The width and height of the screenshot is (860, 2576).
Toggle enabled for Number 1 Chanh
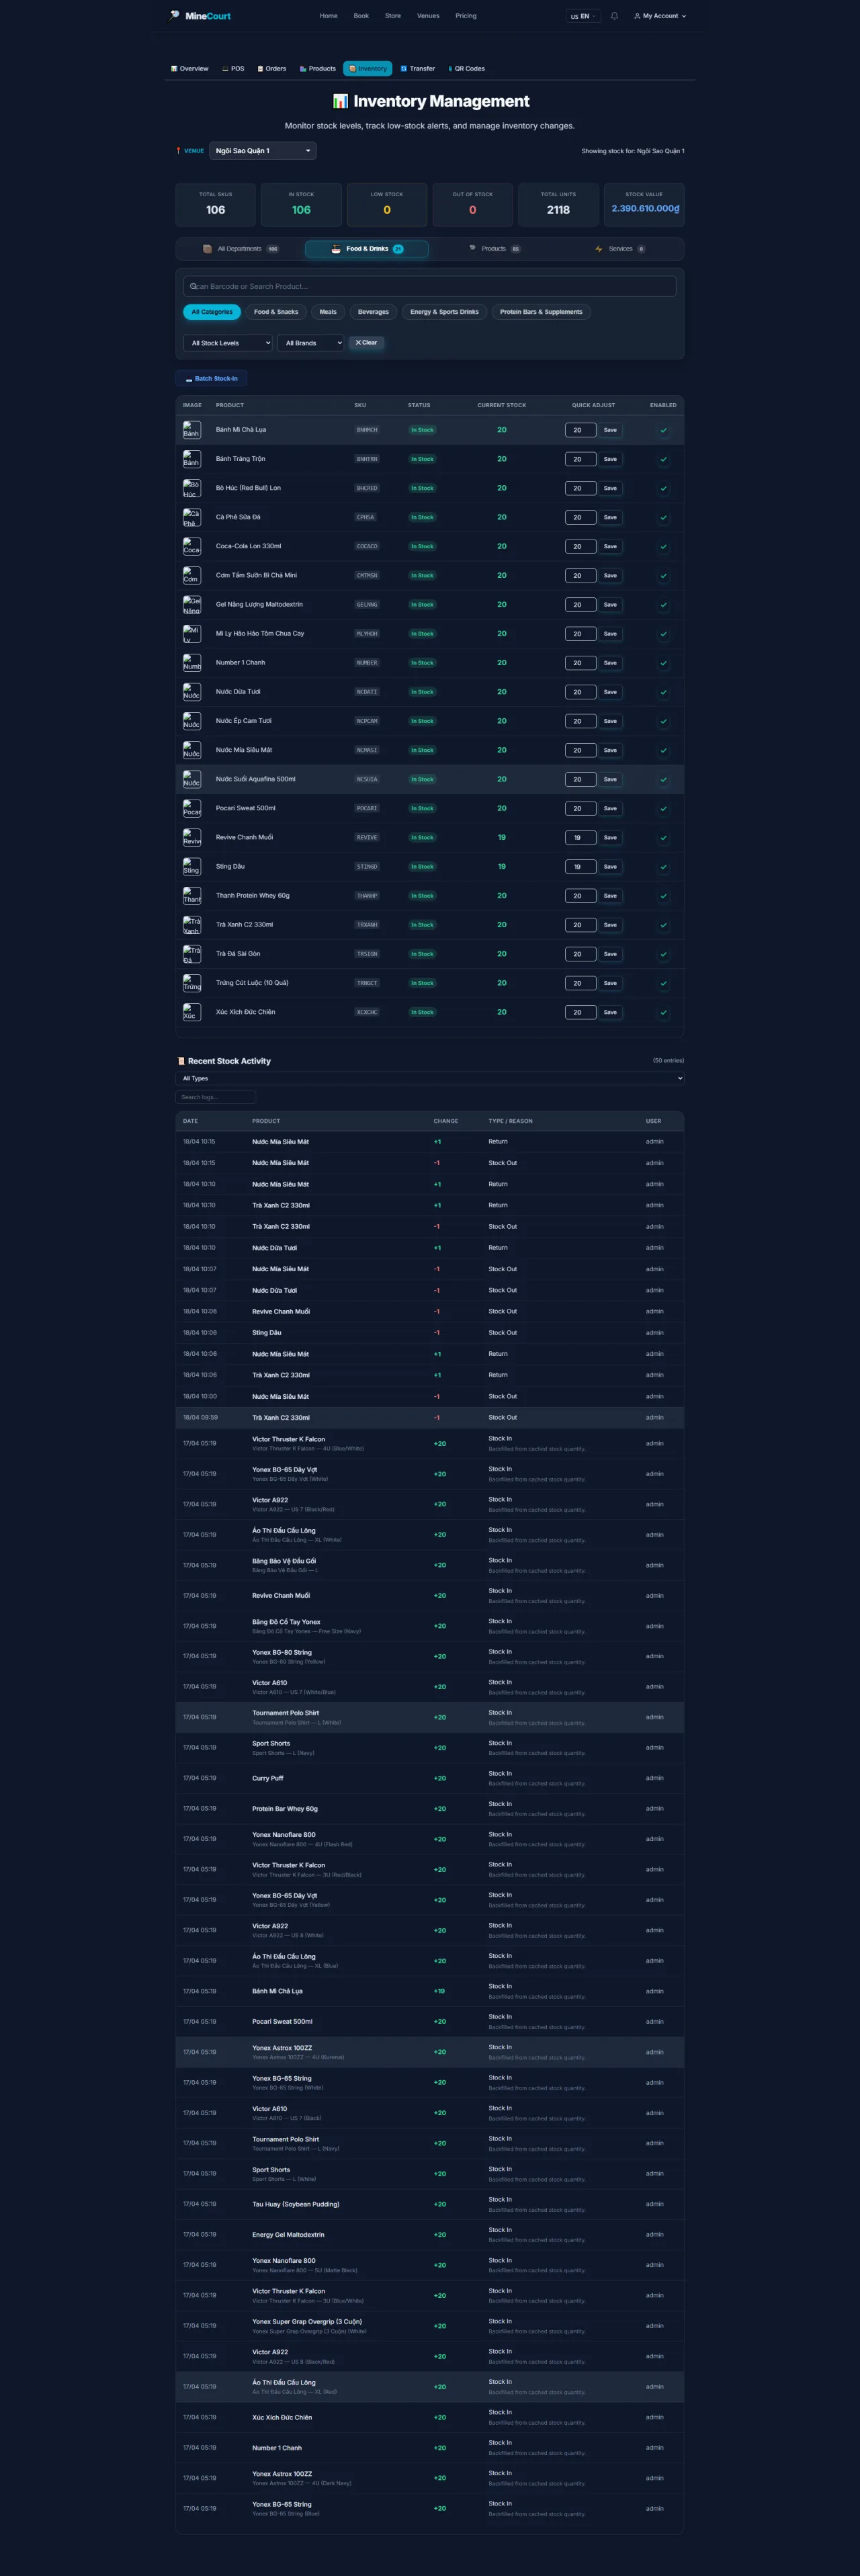point(663,663)
